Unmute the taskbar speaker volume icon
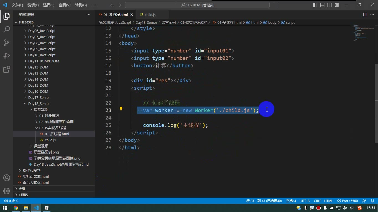 tap(345, 208)
